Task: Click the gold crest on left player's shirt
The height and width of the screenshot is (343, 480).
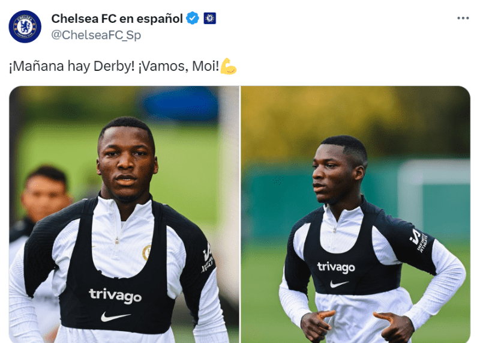Action: 146,252
